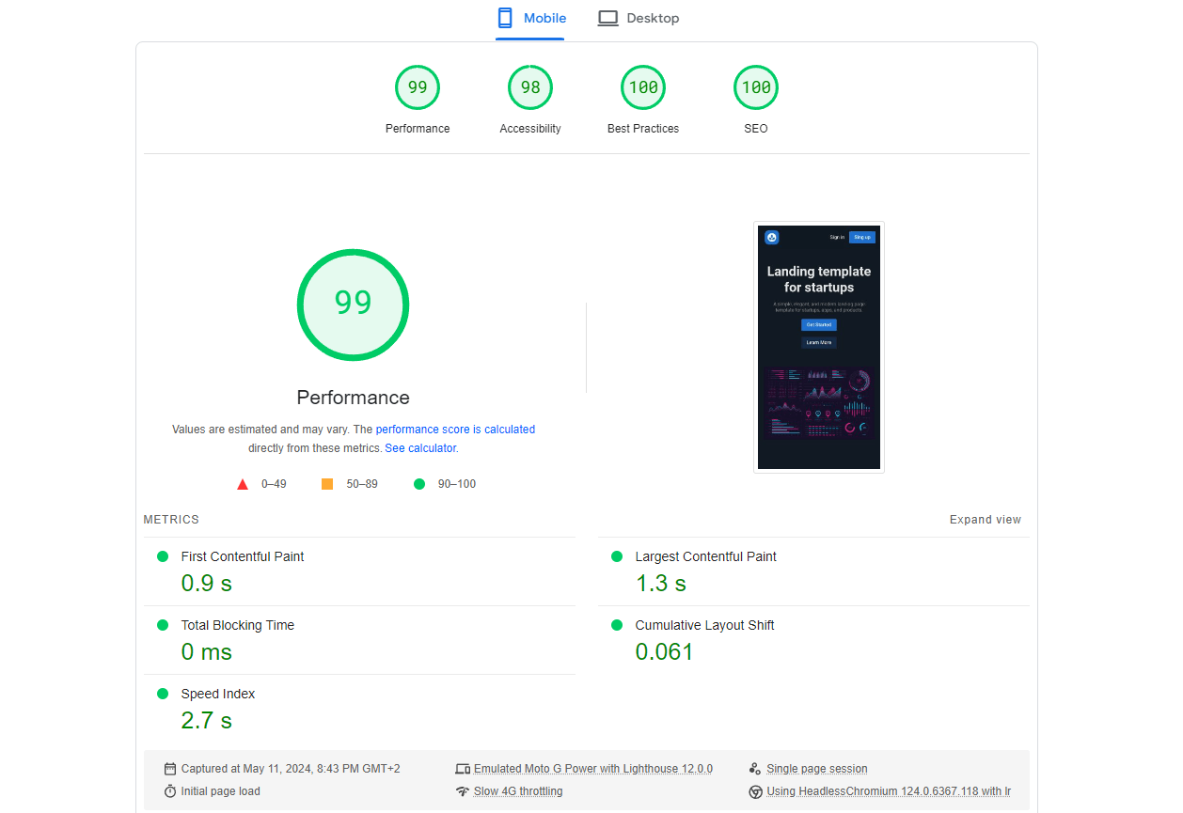The height and width of the screenshot is (813, 1183).
Task: Click the large 99 performance gauge
Action: (354, 304)
